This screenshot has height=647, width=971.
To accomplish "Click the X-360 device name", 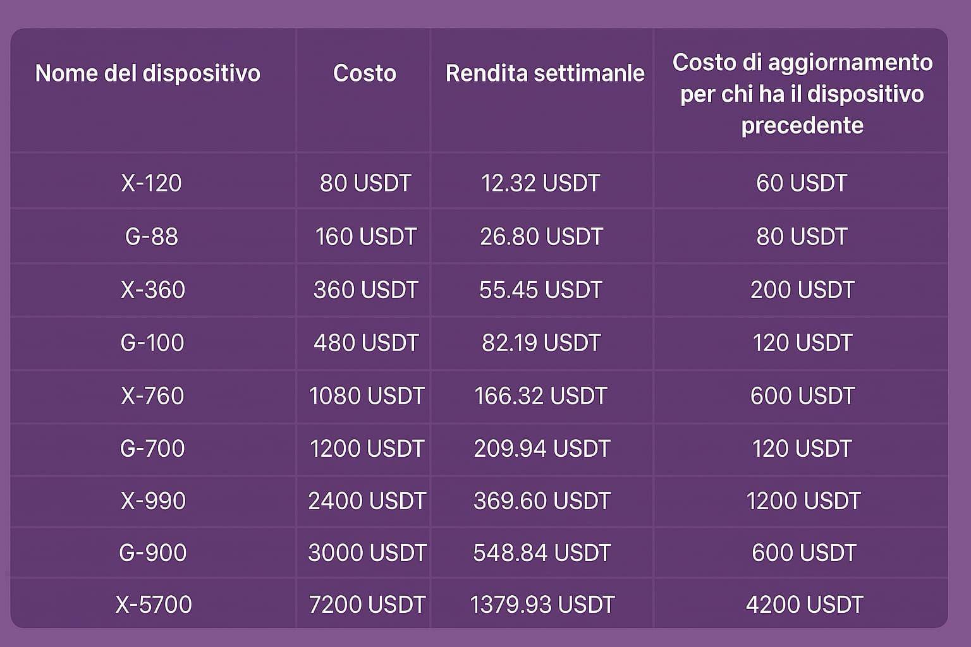I will (x=152, y=289).
